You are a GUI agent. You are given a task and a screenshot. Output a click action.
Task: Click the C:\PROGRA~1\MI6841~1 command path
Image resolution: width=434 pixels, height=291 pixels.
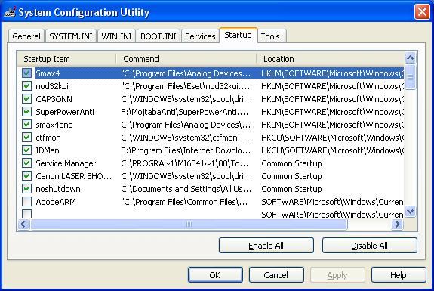(185, 163)
